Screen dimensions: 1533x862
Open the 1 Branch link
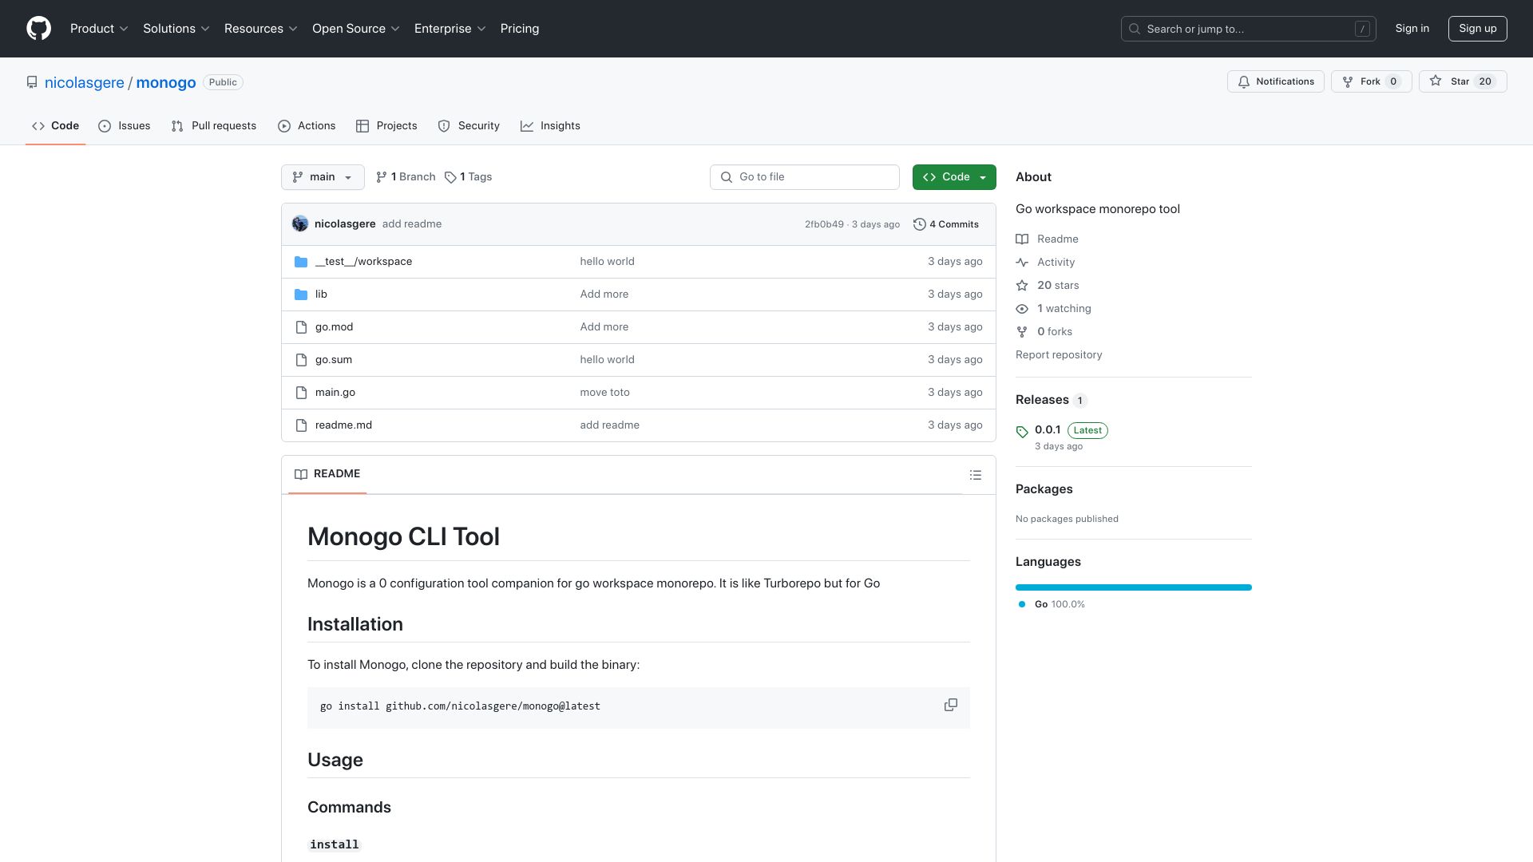(406, 177)
